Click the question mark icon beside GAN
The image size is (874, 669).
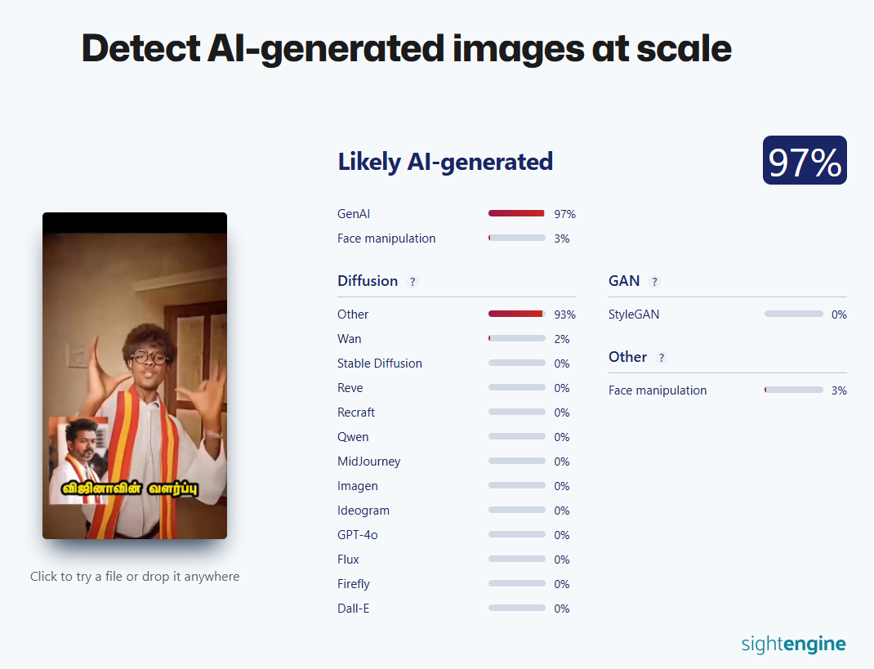point(654,282)
